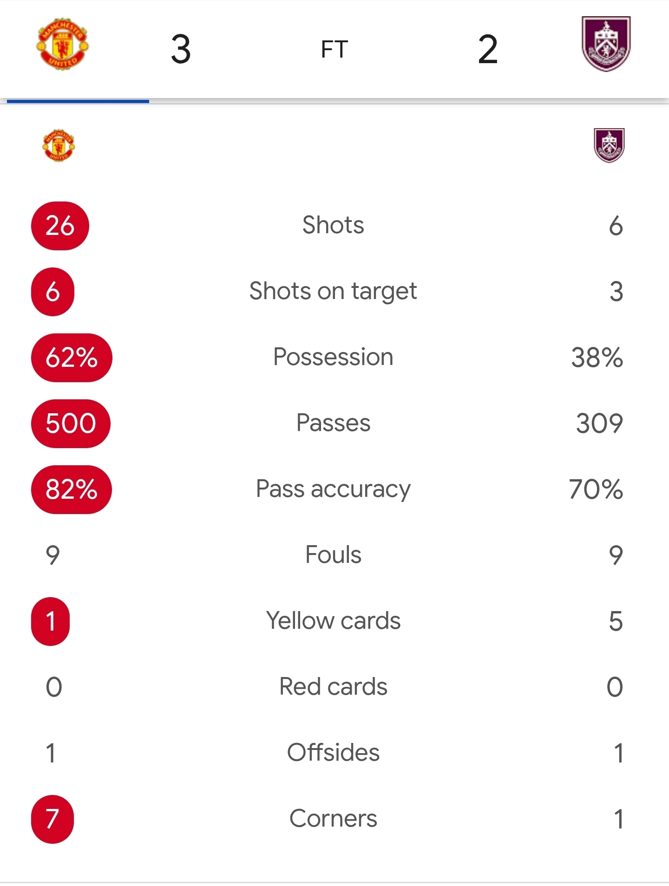Tap the red 500 passes badge

[71, 423]
